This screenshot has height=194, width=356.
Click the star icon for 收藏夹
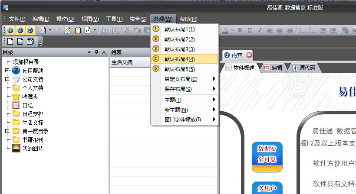16,97
